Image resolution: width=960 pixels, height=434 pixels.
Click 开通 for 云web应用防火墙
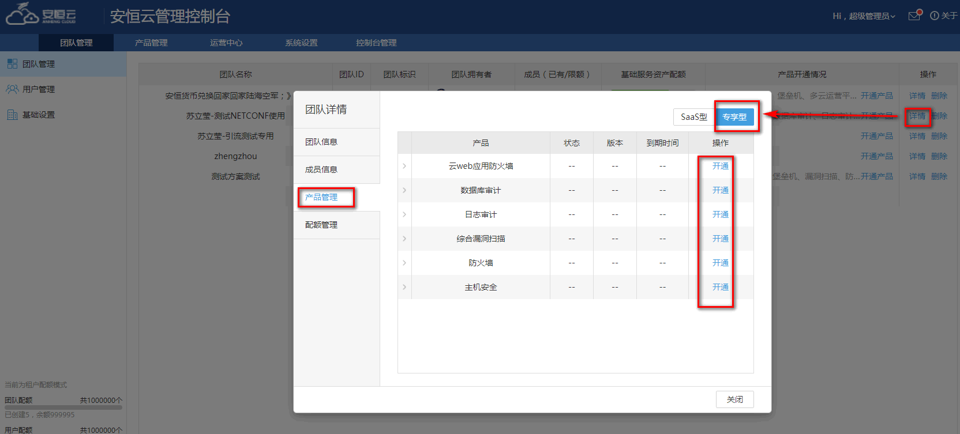coord(721,166)
